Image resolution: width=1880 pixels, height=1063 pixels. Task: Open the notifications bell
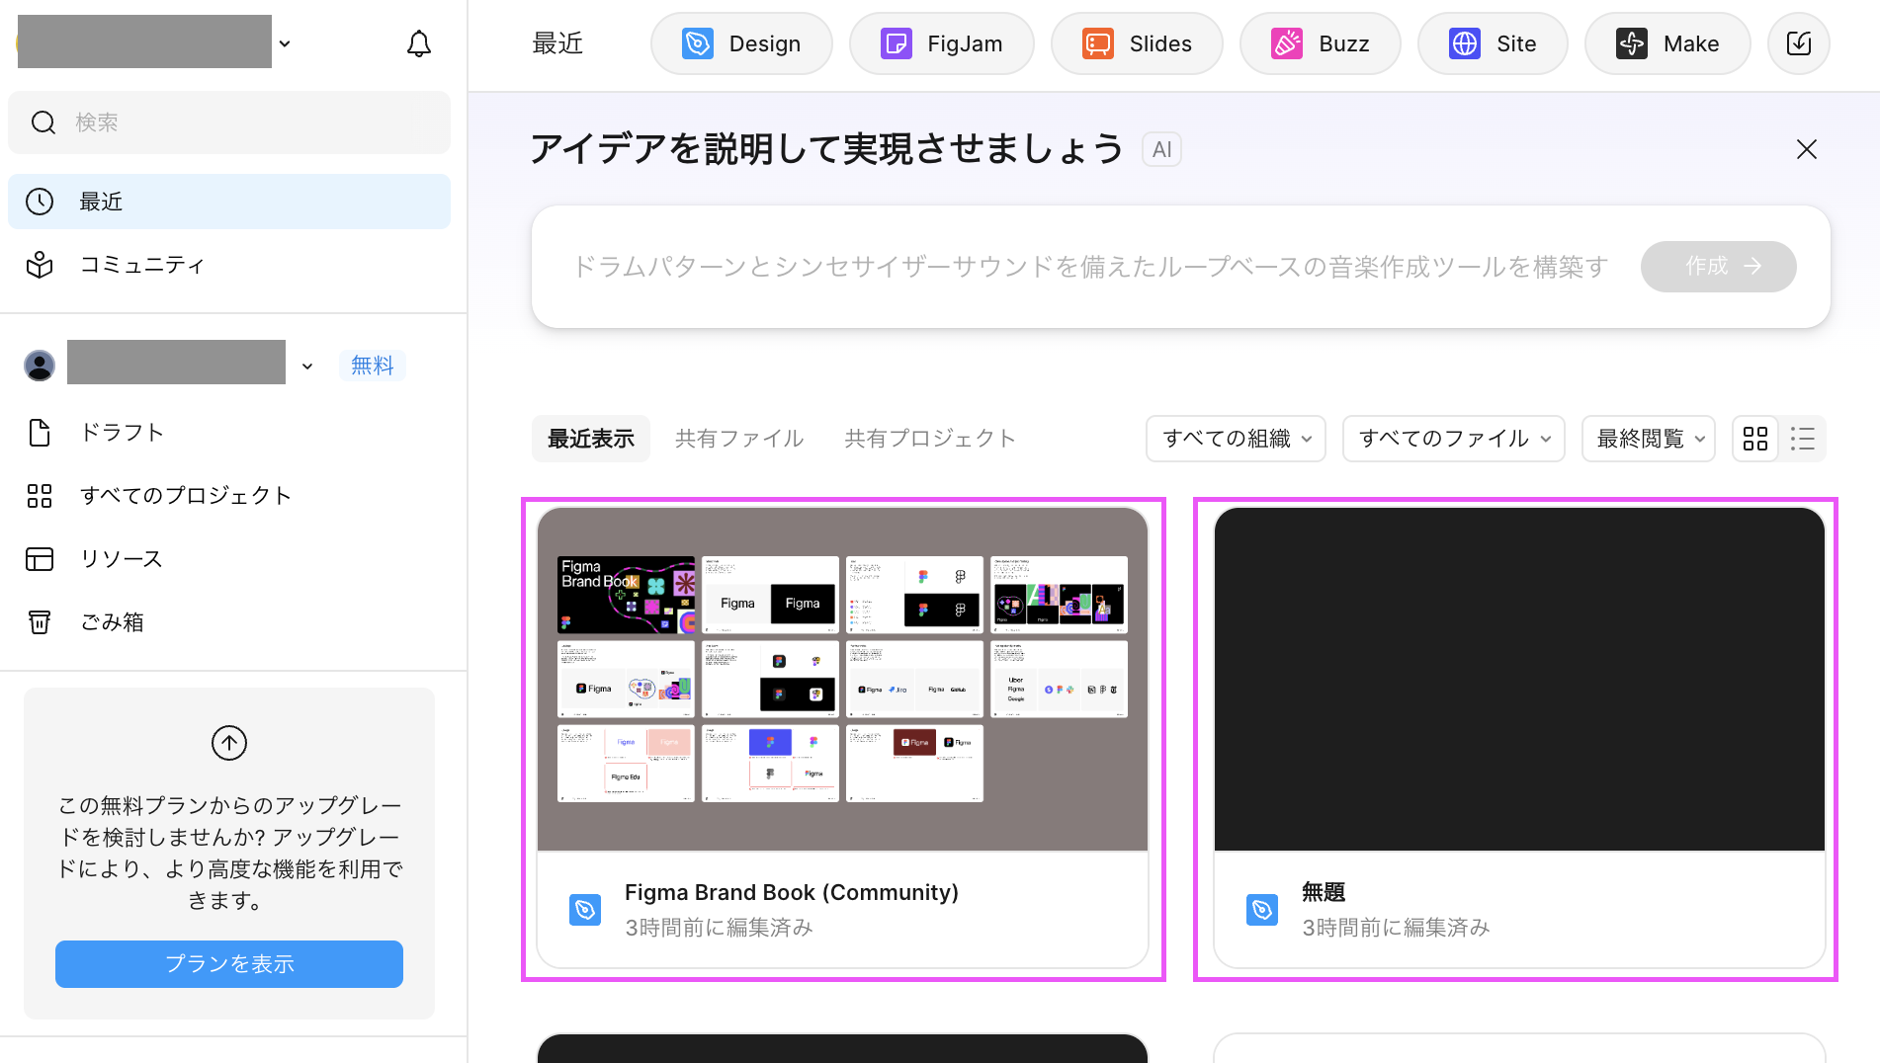tap(419, 43)
